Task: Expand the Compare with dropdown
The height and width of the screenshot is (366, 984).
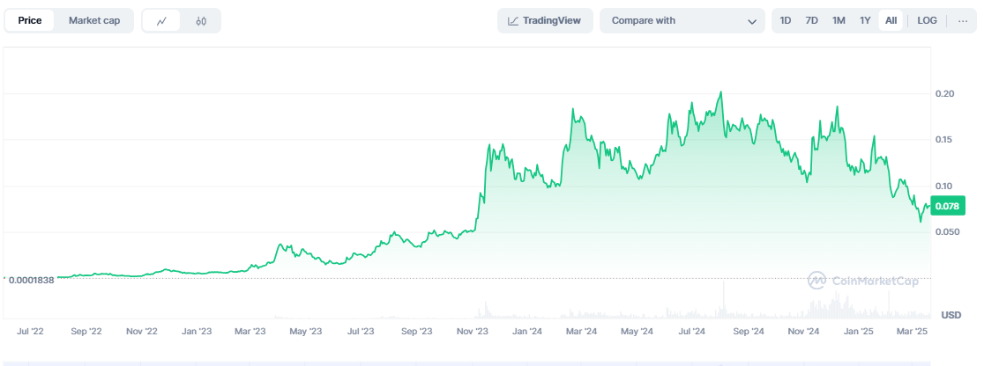Action: [x=682, y=20]
